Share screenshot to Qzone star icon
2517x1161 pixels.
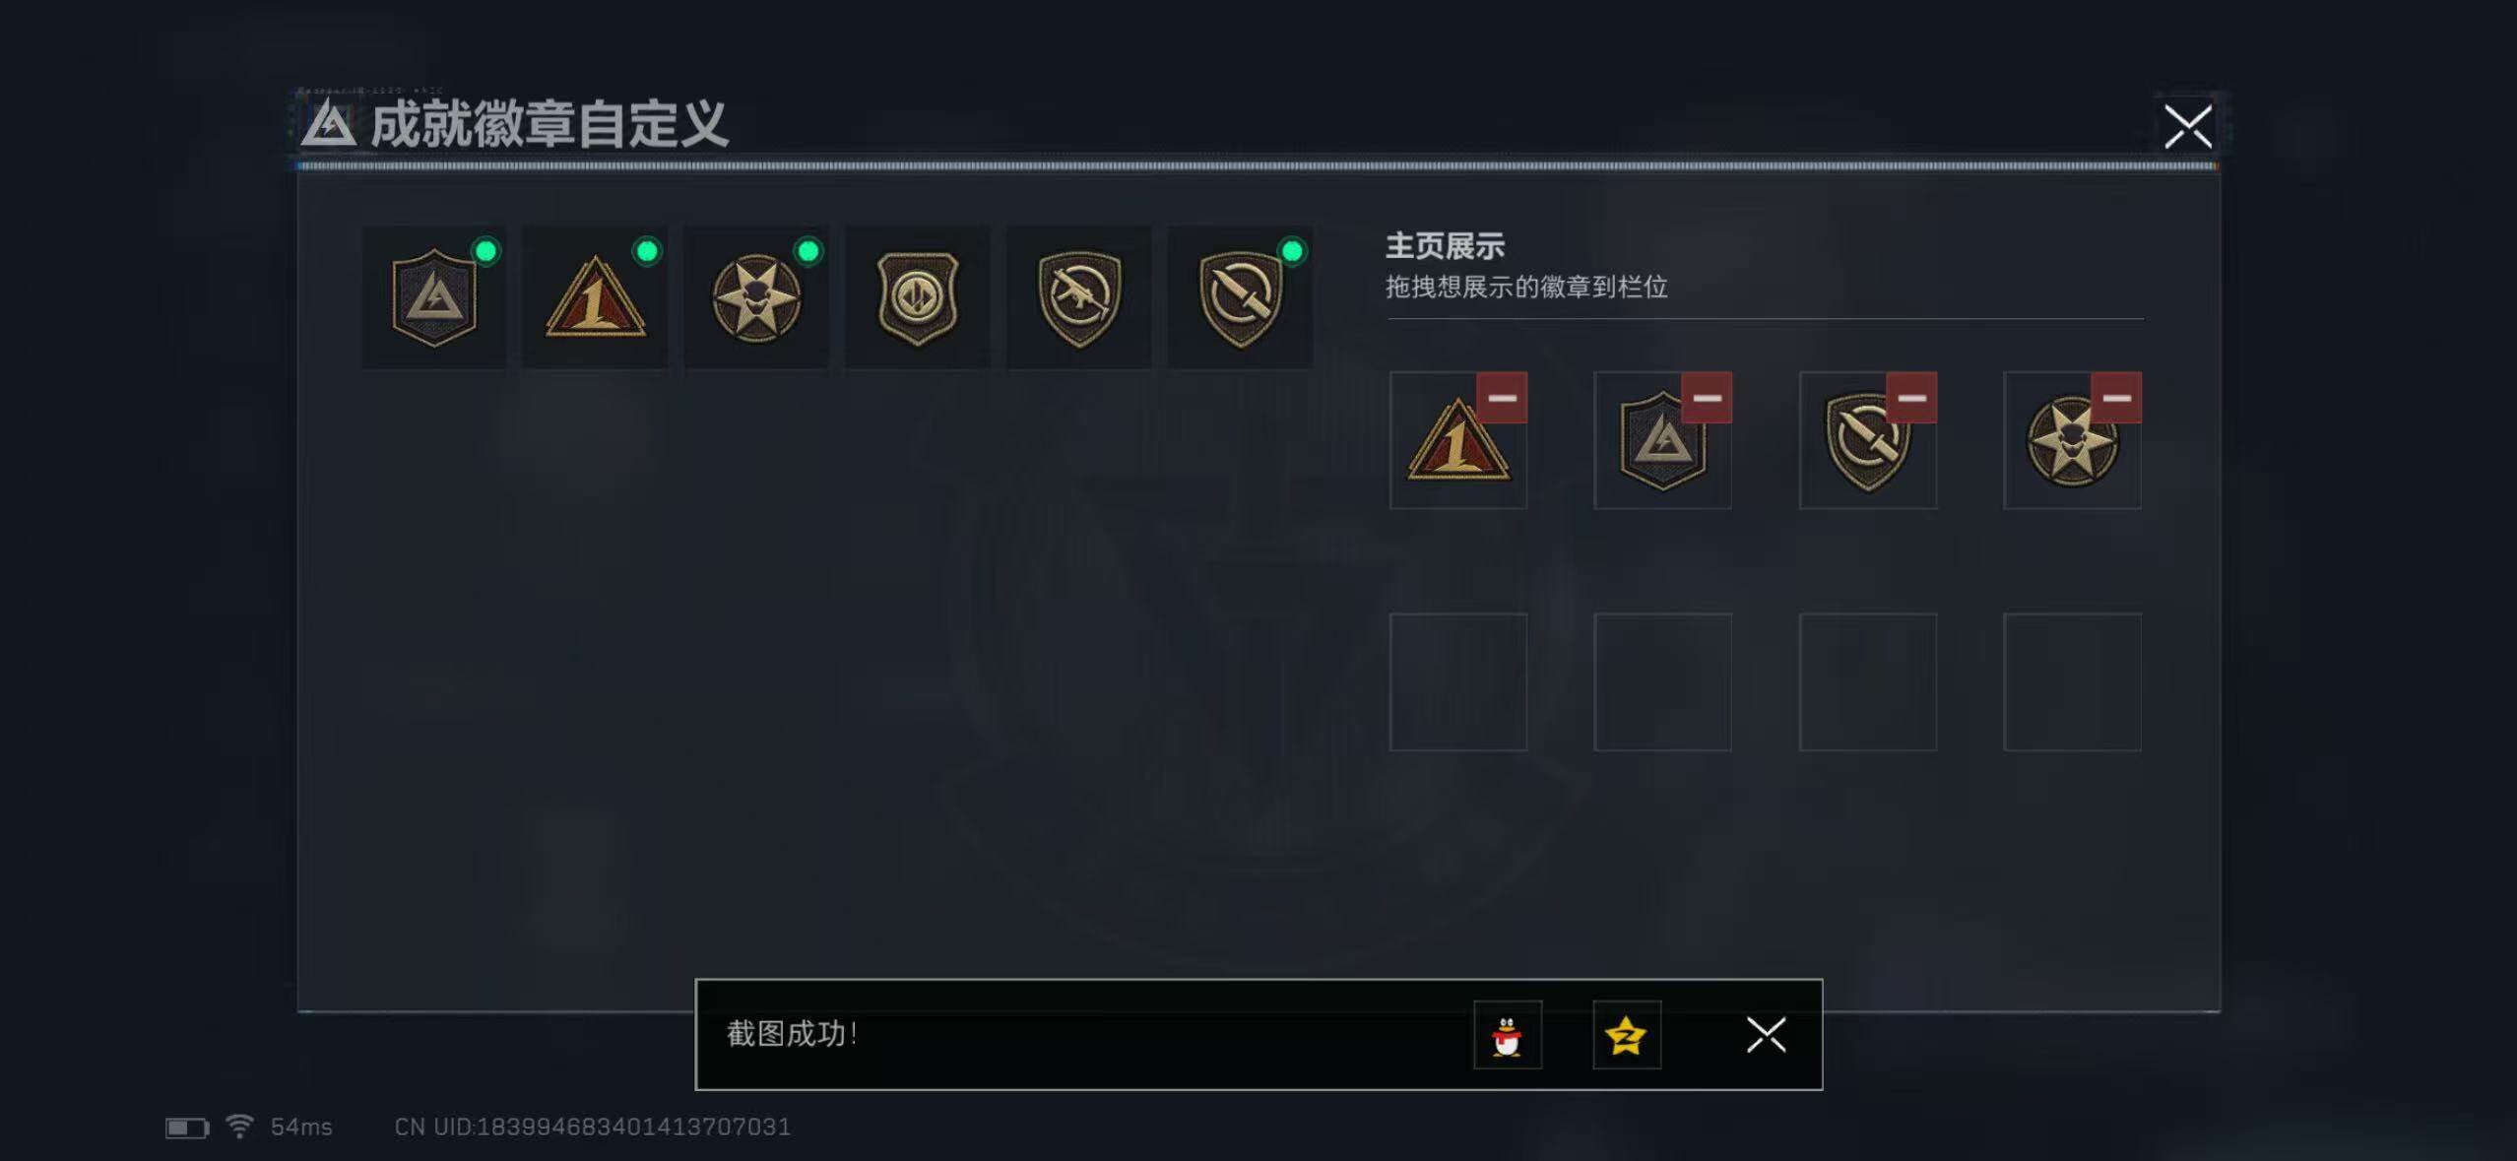point(1627,1035)
